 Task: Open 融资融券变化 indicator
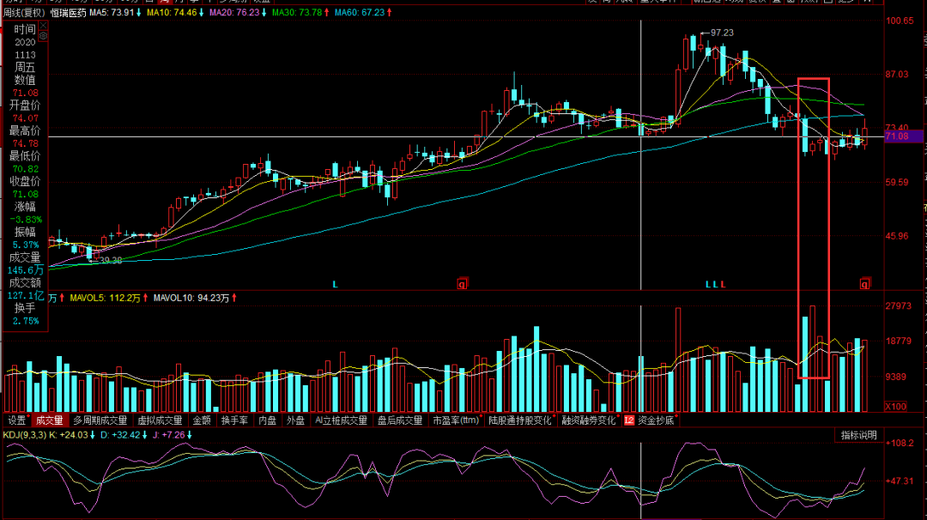[589, 420]
